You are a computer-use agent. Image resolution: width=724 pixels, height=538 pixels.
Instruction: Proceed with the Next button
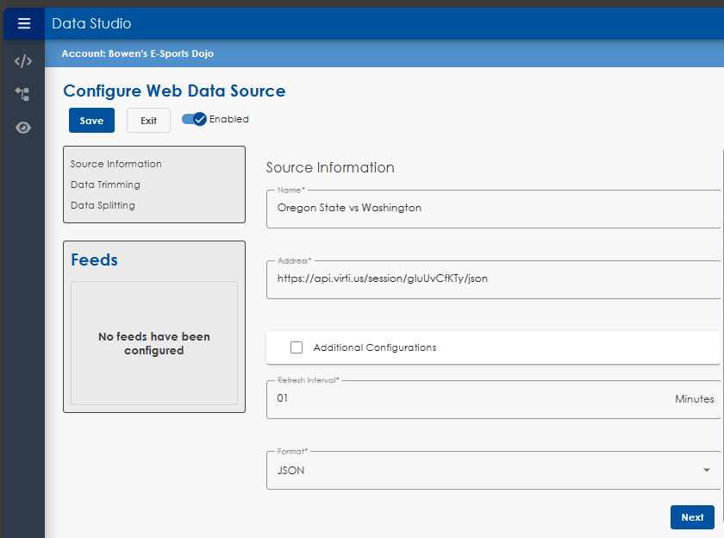point(691,517)
